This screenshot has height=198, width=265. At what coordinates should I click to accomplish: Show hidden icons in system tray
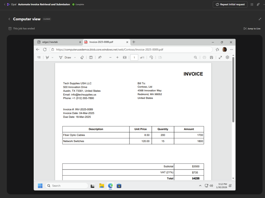point(200,186)
